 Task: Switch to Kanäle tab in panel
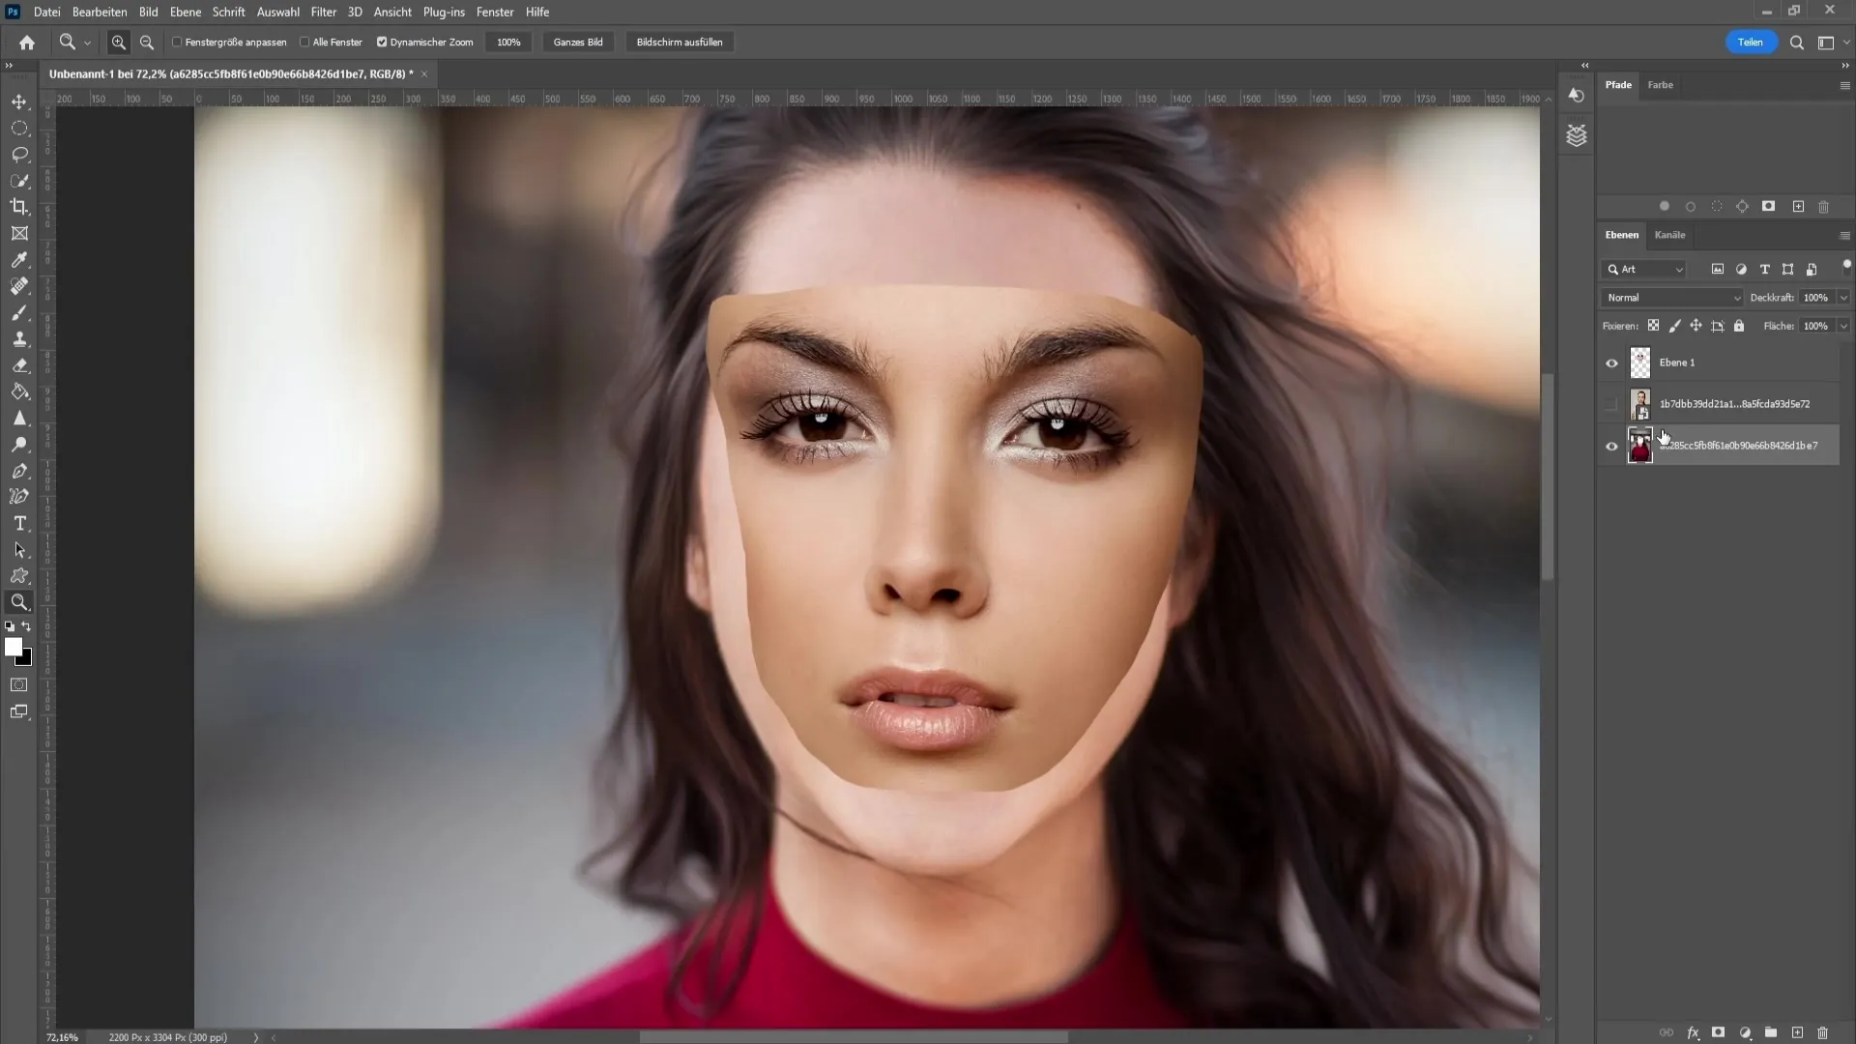(1669, 235)
